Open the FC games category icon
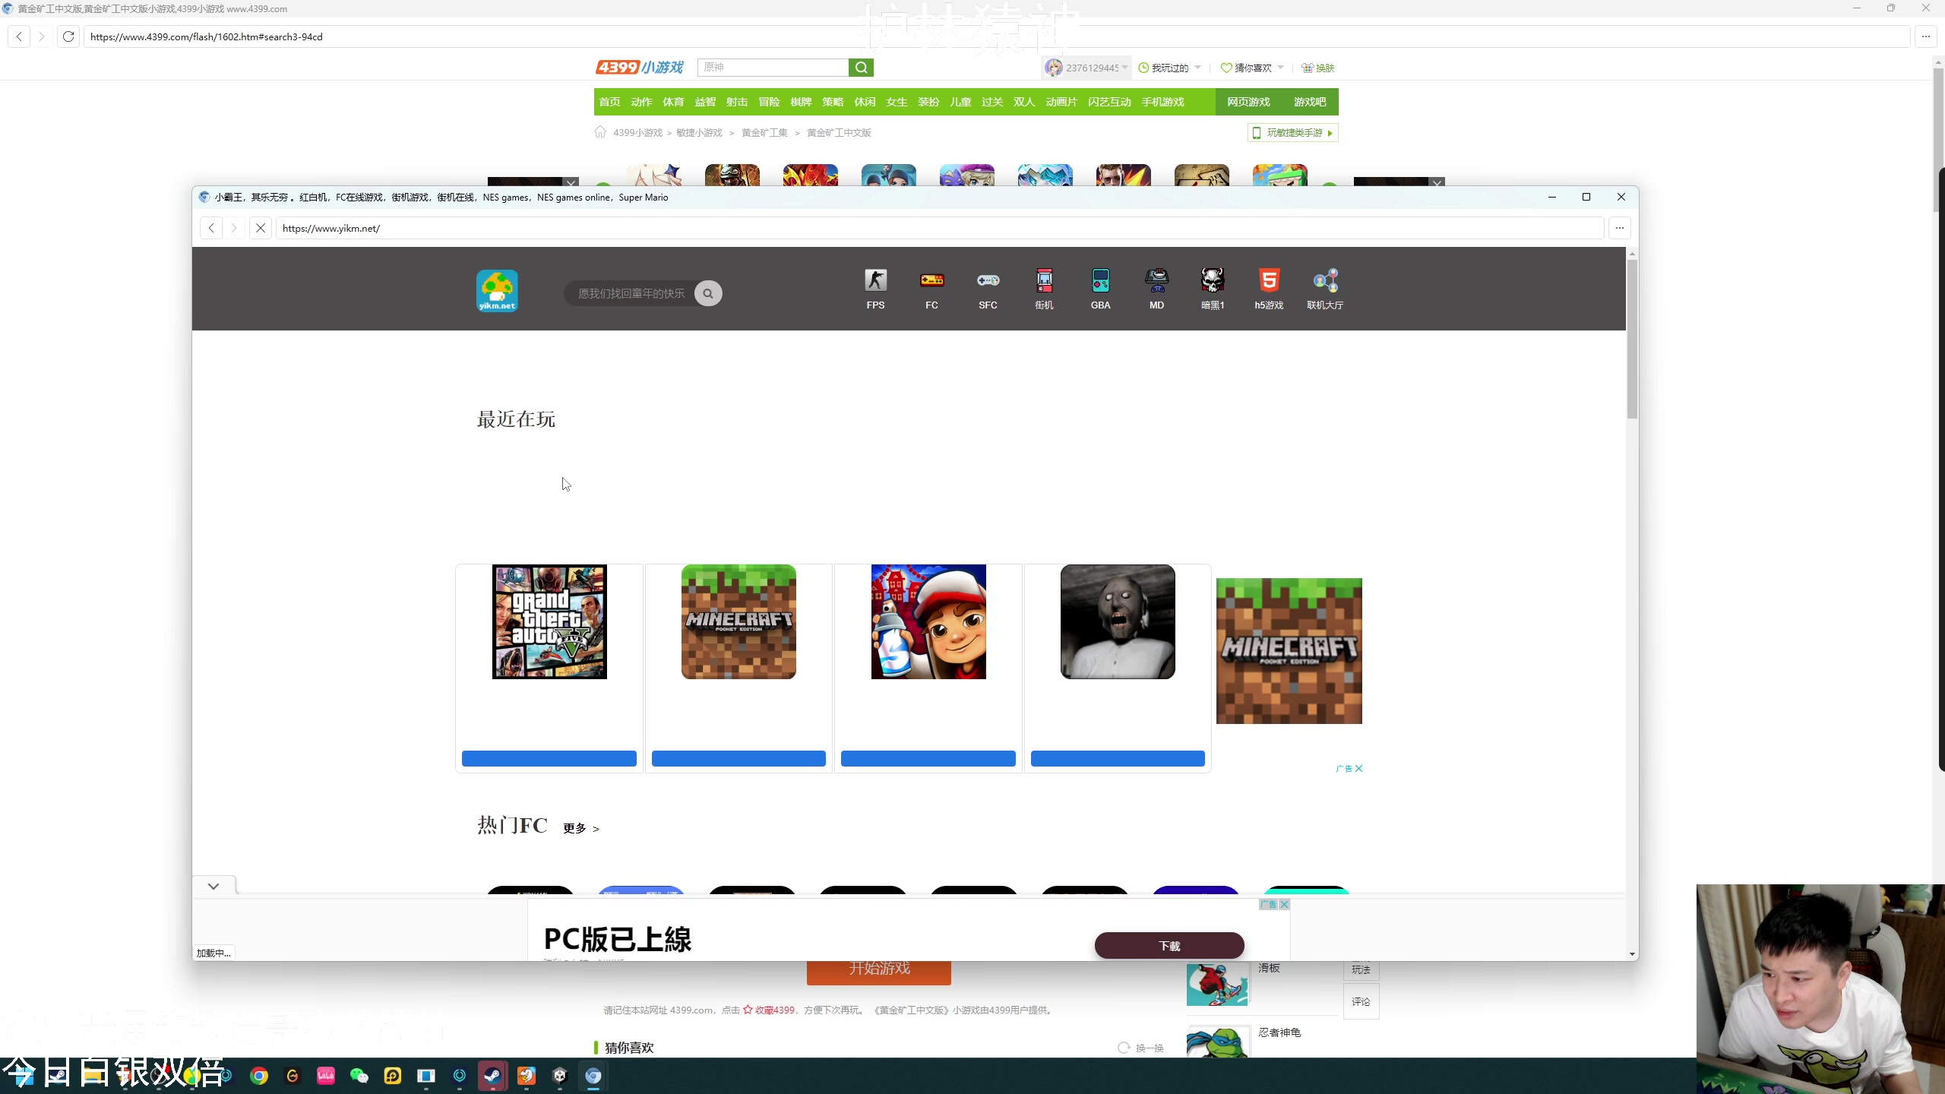 tap(931, 280)
